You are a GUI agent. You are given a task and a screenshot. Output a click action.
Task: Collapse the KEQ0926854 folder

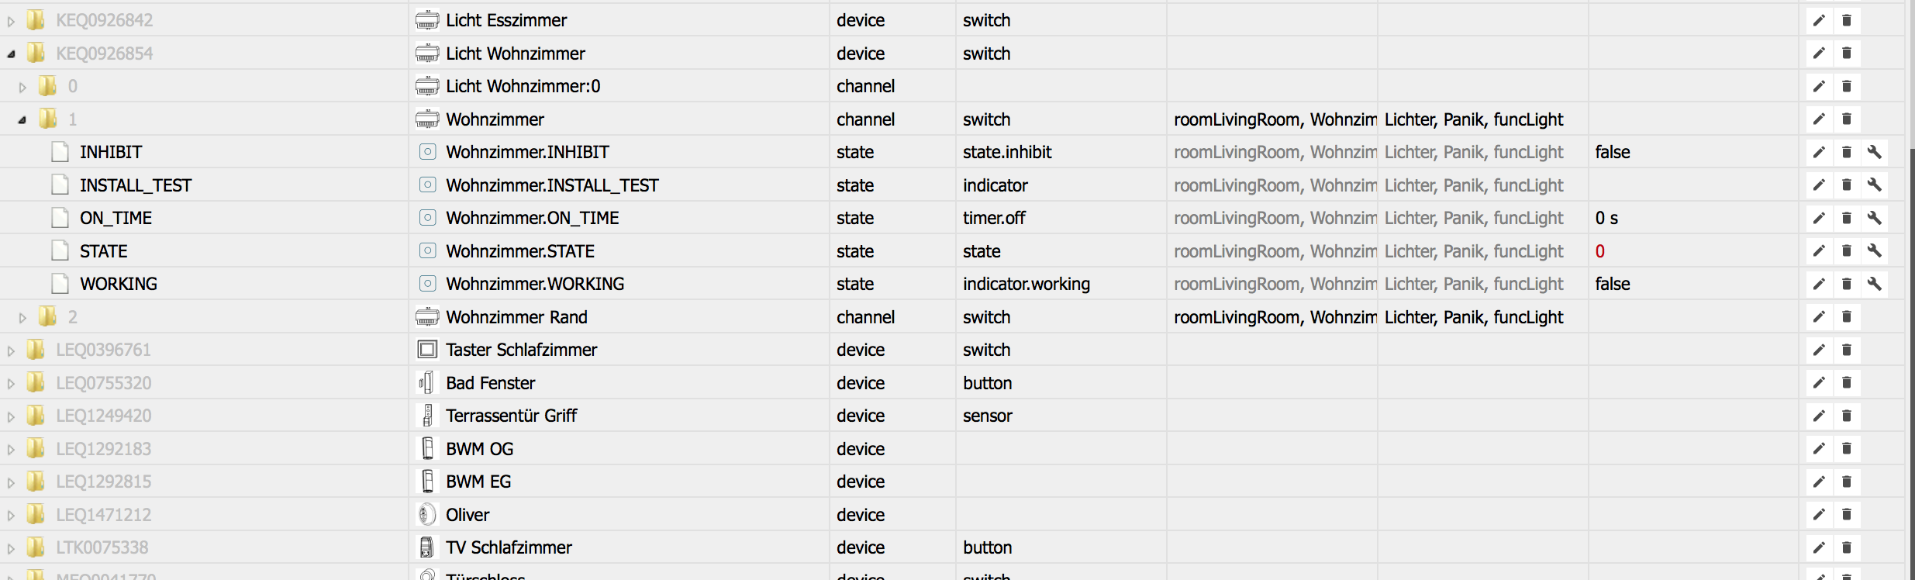11,54
